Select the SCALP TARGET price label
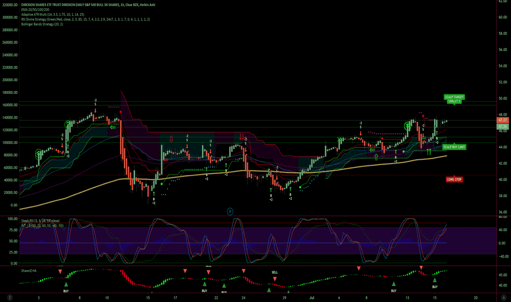Screen dimensions: 511x302 click(454, 97)
